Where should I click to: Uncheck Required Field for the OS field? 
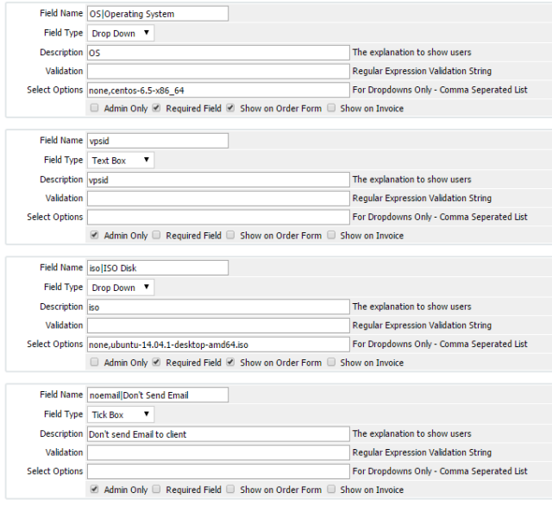156,109
